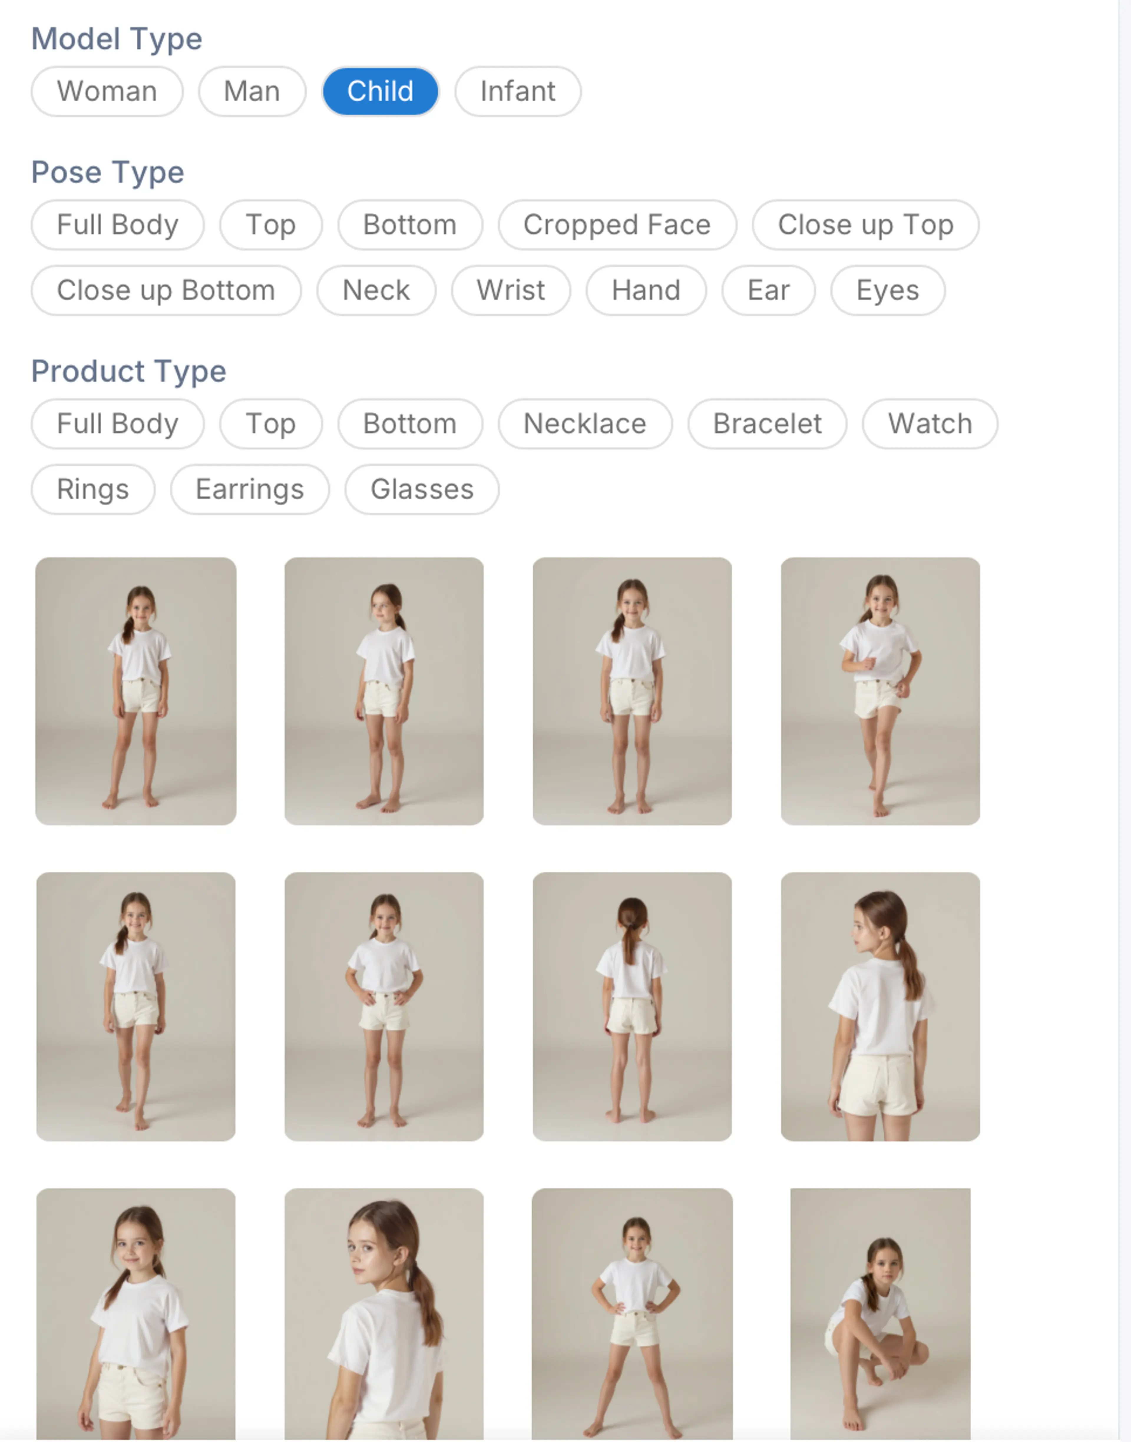Select the Ear pose filter
1131x1442 pixels.
[769, 291]
